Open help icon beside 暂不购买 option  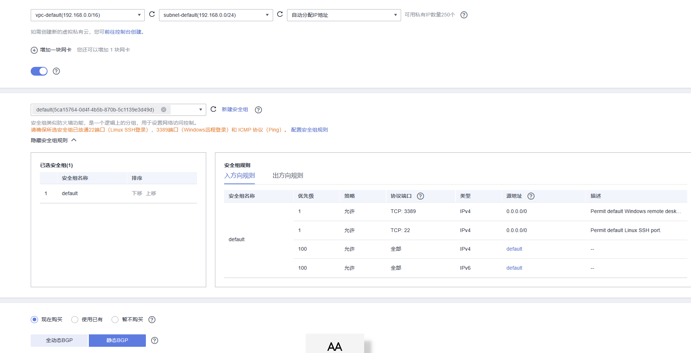coord(152,320)
